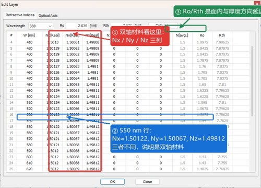Click N[avg.] value 1.5 in 440 row
The width and height of the screenshot is (261, 188).
(x=182, y=60)
